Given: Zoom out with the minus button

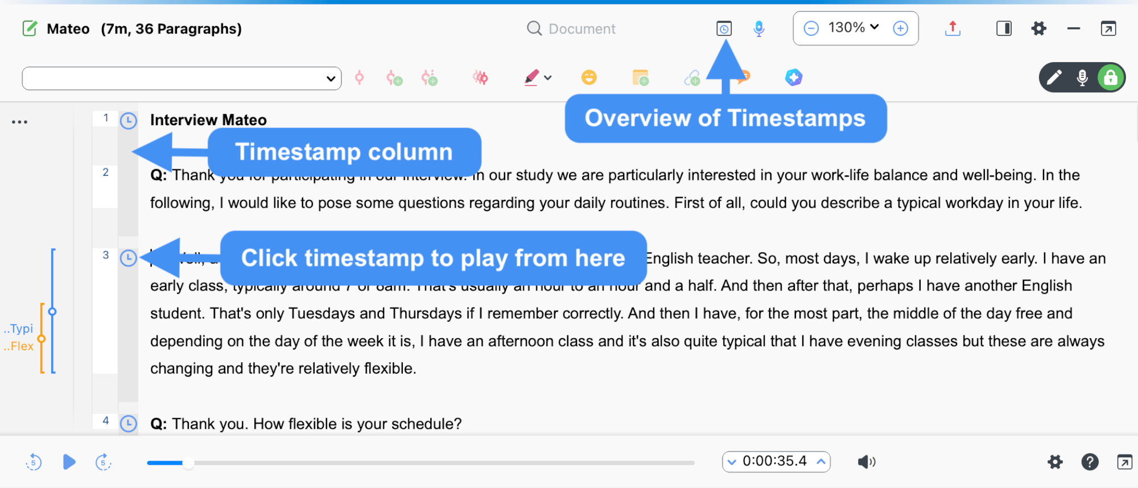Looking at the screenshot, I should point(811,28).
